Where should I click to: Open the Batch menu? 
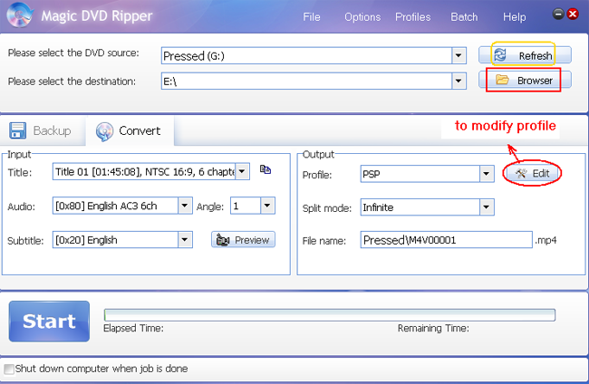click(x=464, y=17)
